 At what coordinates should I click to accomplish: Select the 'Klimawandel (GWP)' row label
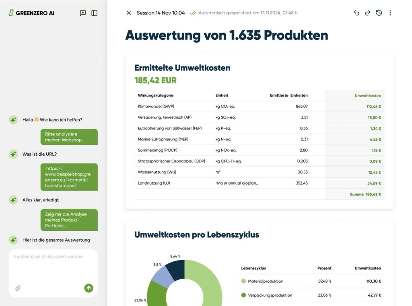click(156, 107)
